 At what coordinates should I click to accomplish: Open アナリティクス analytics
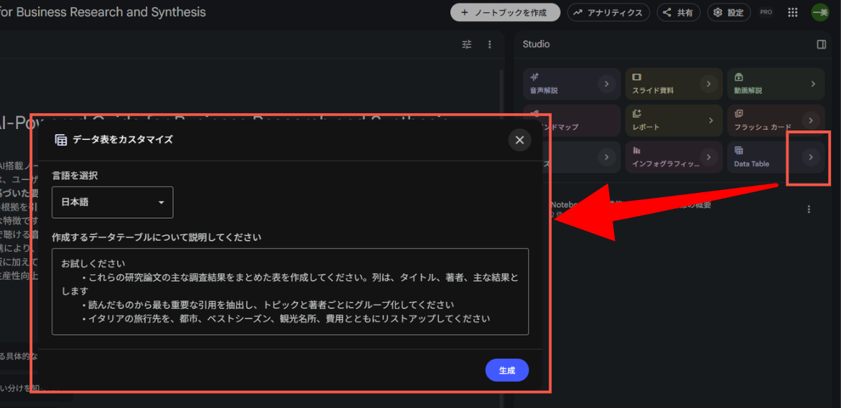pyautogui.click(x=608, y=12)
